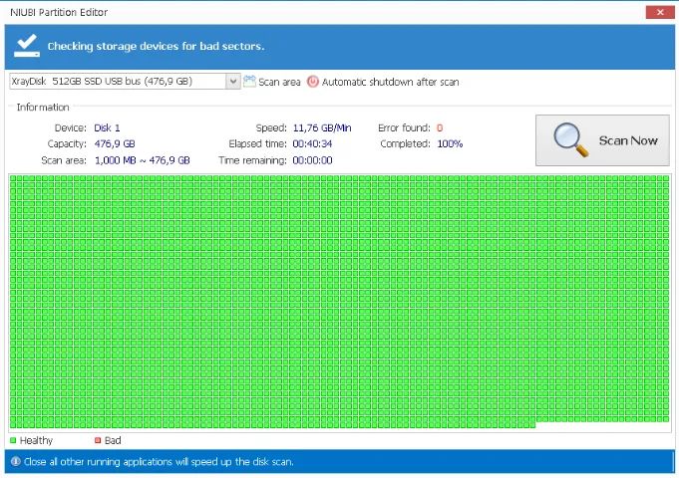Click the info icon in the bottom tip bar
The width and height of the screenshot is (679, 478).
pos(16,461)
